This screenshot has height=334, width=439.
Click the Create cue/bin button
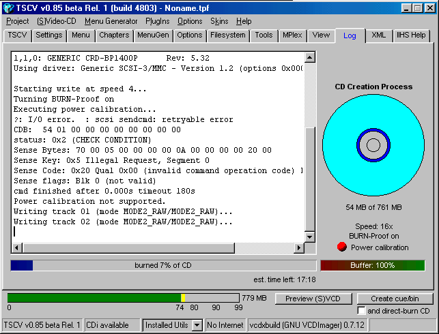[395, 299]
